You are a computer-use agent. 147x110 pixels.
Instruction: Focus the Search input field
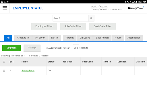pyautogui.click(x=71, y=18)
